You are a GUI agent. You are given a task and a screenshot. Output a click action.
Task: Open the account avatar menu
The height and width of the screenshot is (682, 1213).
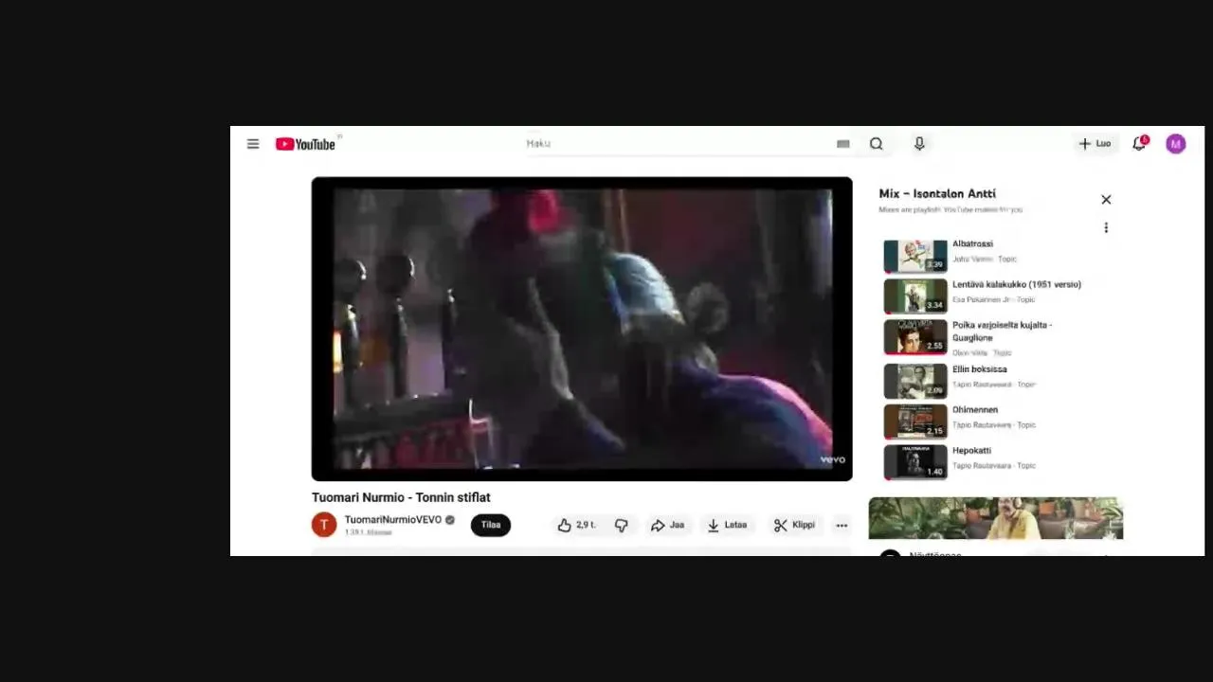(x=1176, y=144)
